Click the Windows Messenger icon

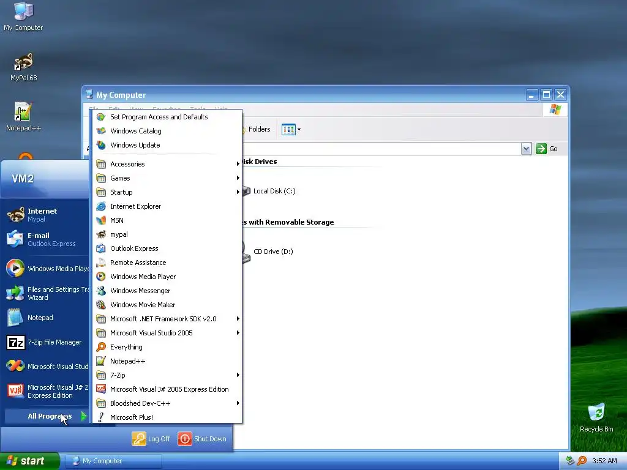(101, 291)
